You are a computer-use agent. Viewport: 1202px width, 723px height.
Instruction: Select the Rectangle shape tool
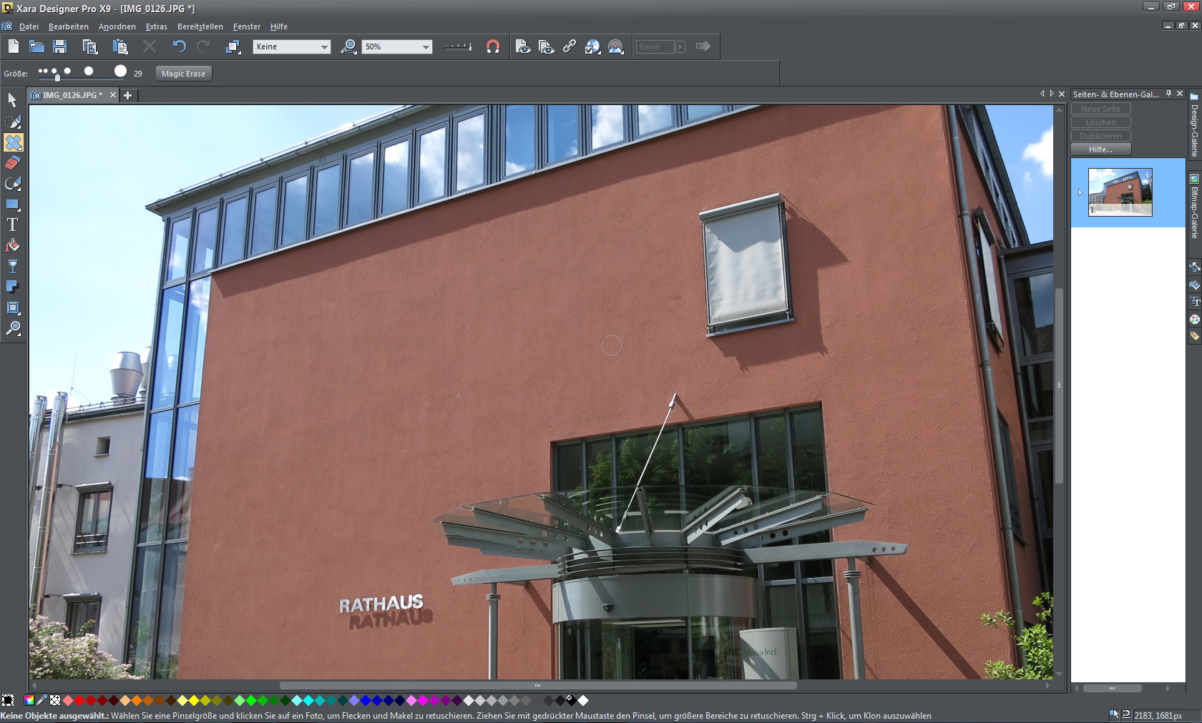12,205
